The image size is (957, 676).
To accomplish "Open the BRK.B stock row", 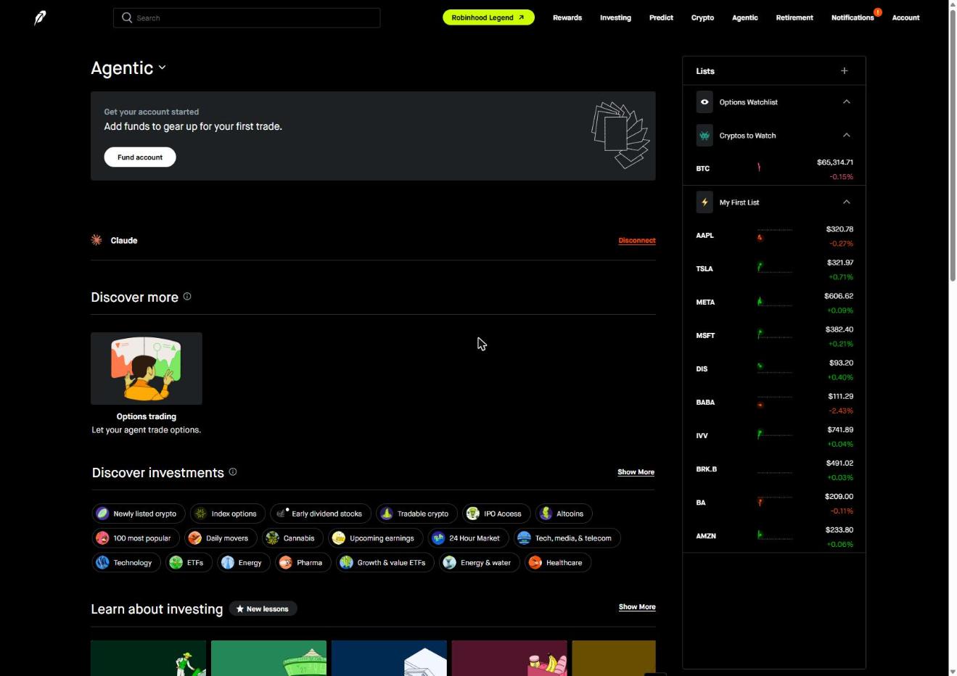I will 774,469.
